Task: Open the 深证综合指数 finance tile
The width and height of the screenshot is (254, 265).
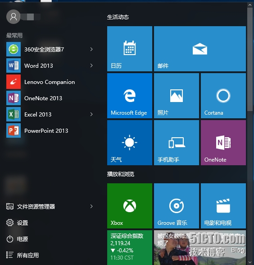Action: click(x=130, y=247)
